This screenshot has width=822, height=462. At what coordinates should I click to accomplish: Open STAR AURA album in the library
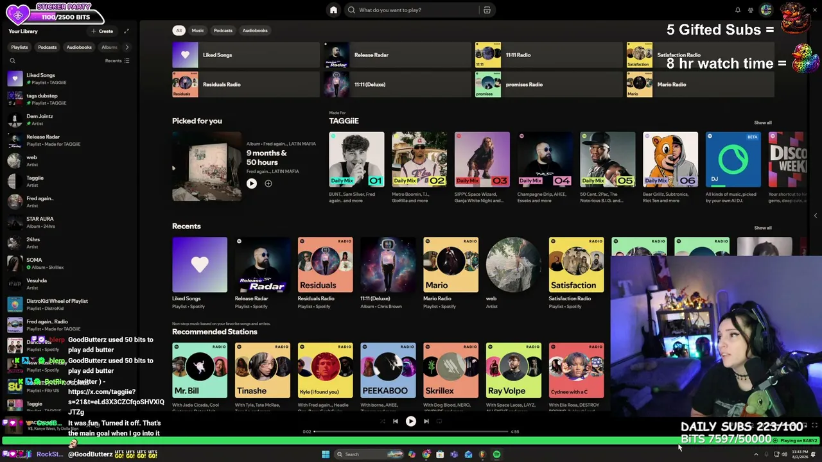pos(71,223)
